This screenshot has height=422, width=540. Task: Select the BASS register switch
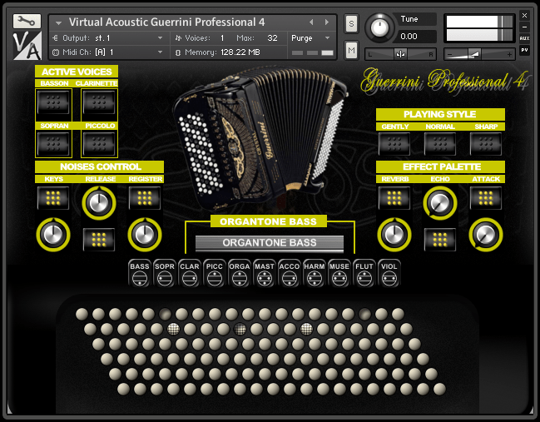(140, 274)
